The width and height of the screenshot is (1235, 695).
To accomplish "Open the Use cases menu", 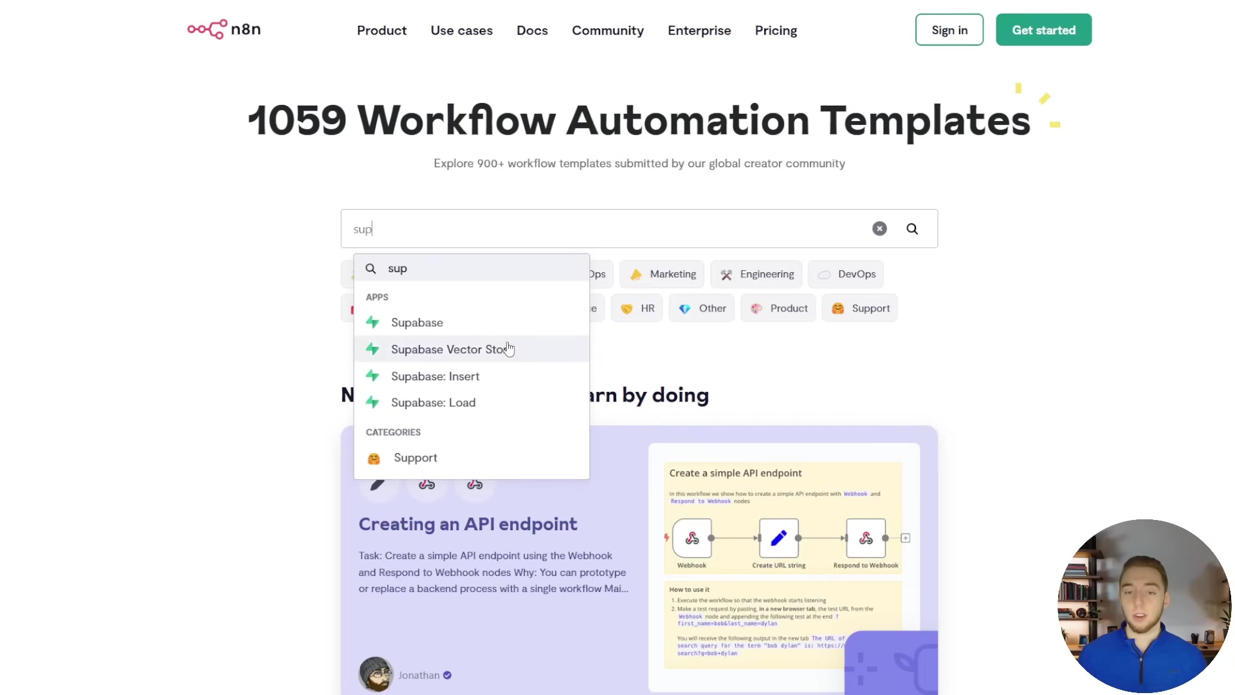I will (461, 30).
